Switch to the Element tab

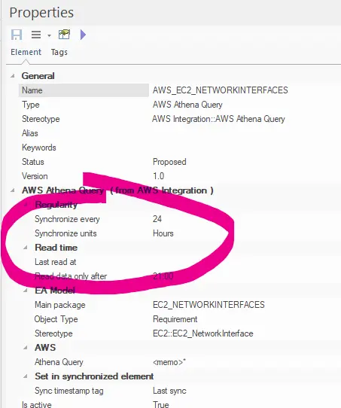pos(26,52)
